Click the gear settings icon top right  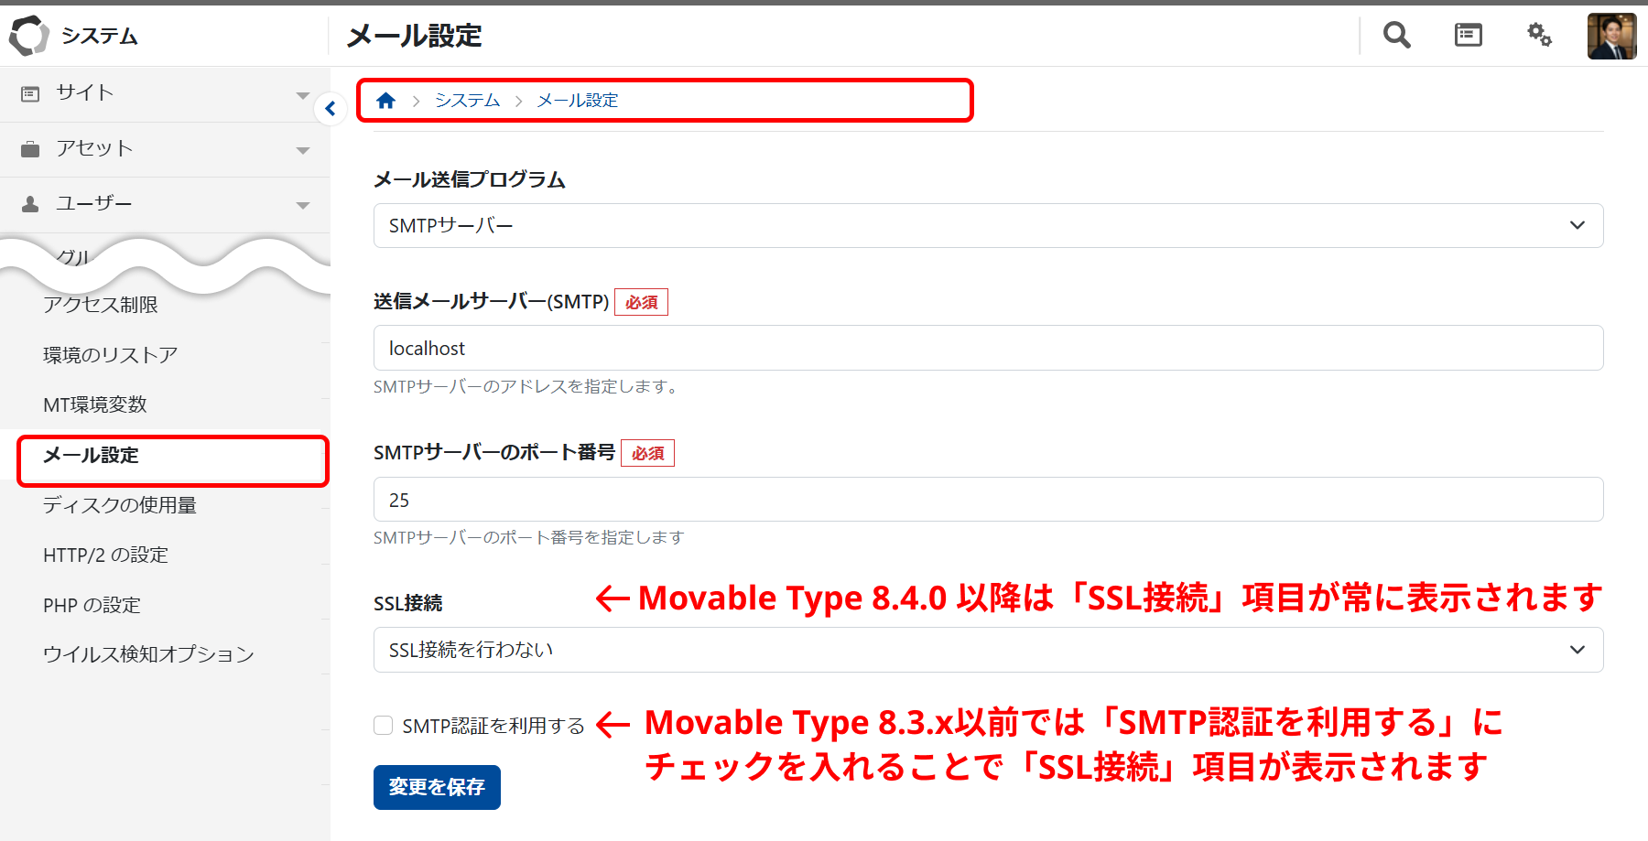point(1539,35)
